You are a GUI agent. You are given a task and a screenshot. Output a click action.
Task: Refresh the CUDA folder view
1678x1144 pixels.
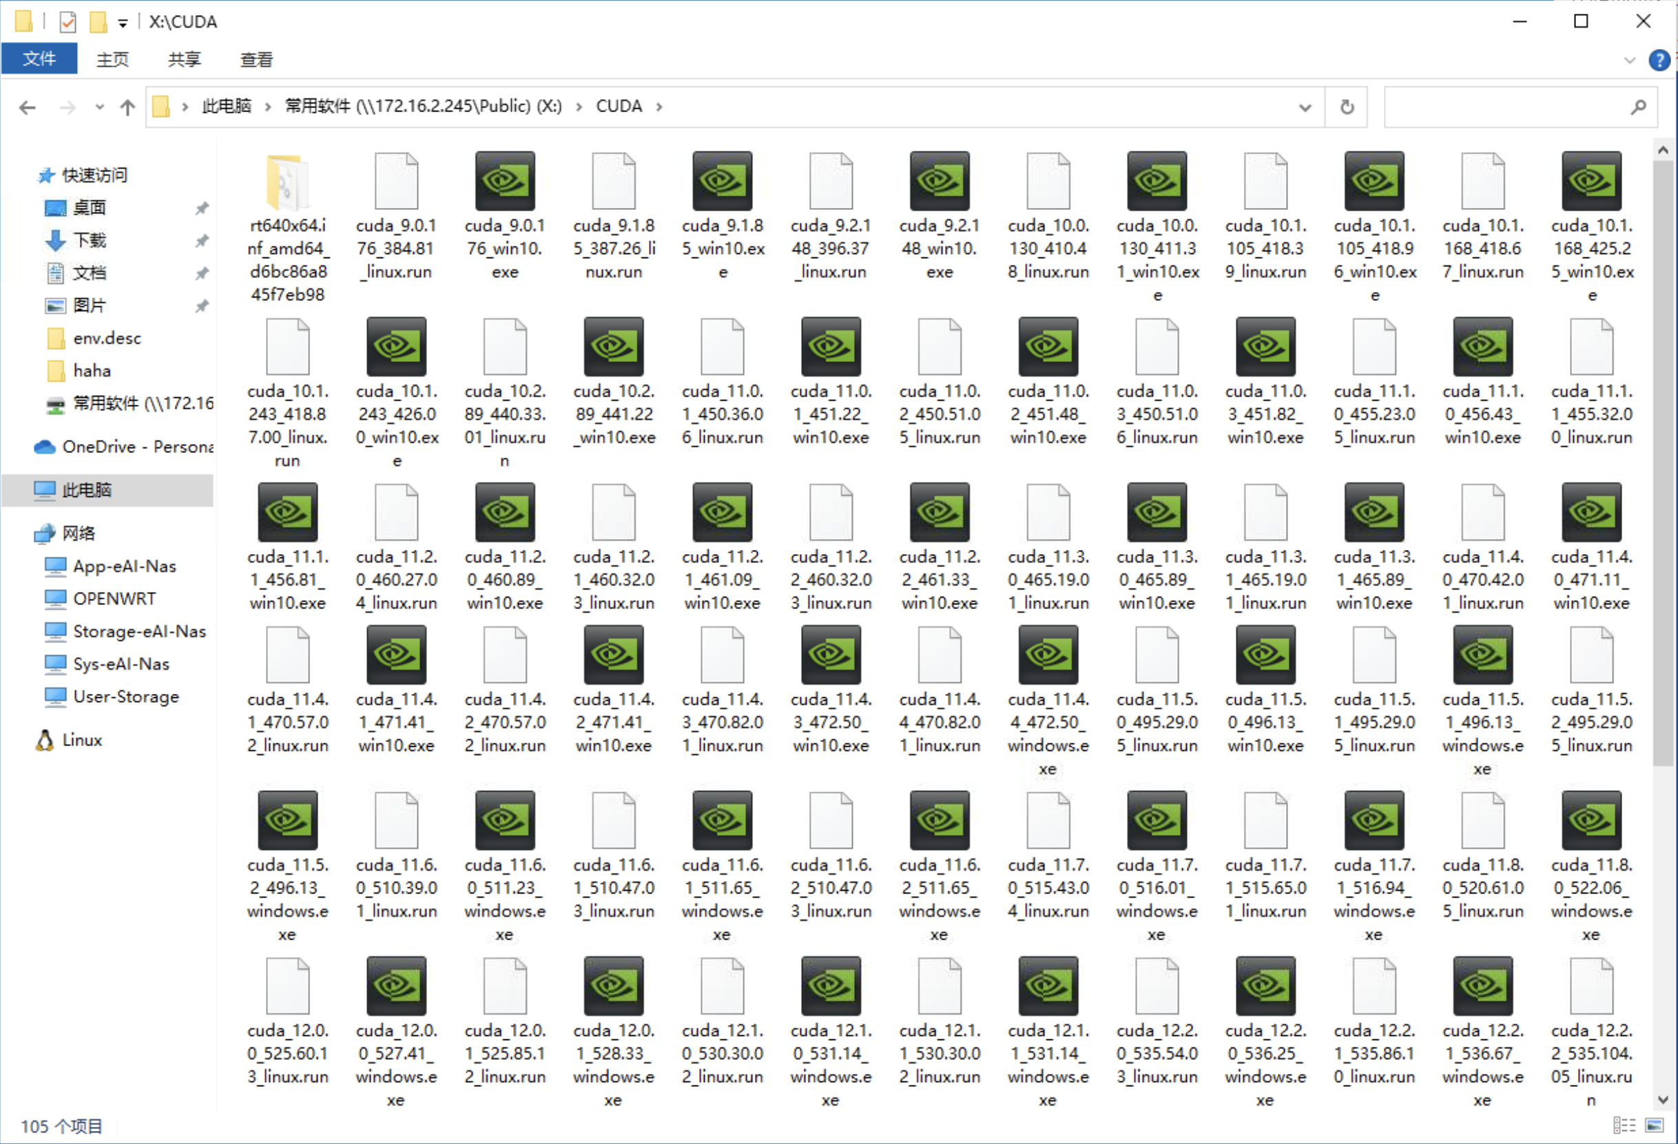1347,107
